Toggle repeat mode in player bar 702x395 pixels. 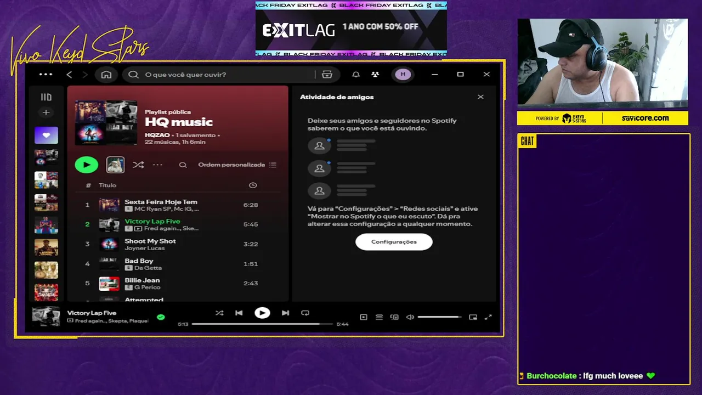pyautogui.click(x=305, y=313)
